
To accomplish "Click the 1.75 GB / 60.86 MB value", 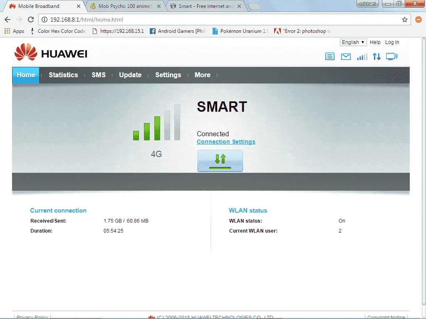I will (x=126, y=221).
